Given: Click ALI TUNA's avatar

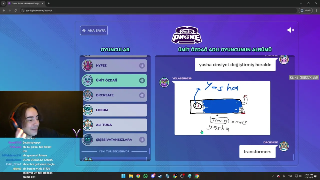Looking at the screenshot, I should coord(88,125).
